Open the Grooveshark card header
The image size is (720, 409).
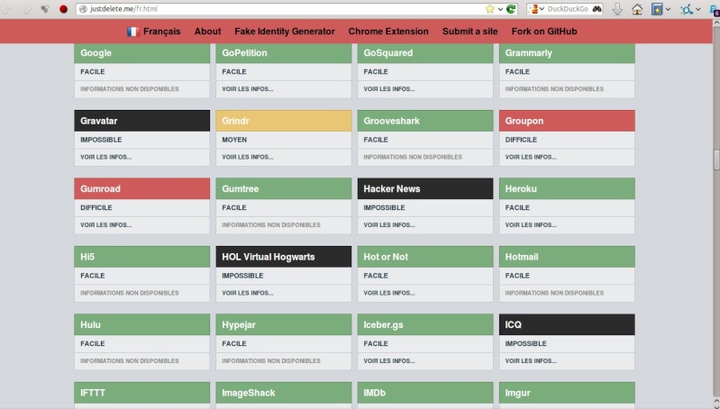(x=425, y=121)
